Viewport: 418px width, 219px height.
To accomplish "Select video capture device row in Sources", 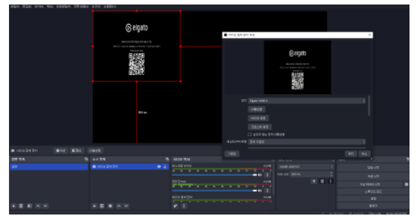I will click(x=130, y=167).
